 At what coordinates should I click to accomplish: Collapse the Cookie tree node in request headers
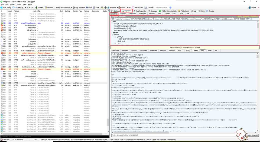[113, 35]
